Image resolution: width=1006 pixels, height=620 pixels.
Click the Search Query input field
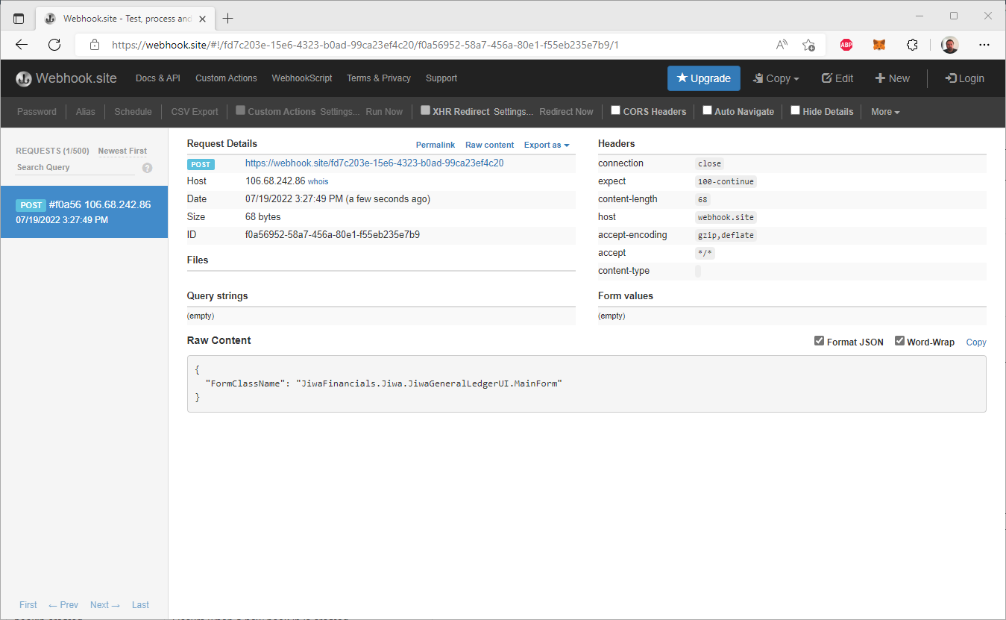[75, 168]
